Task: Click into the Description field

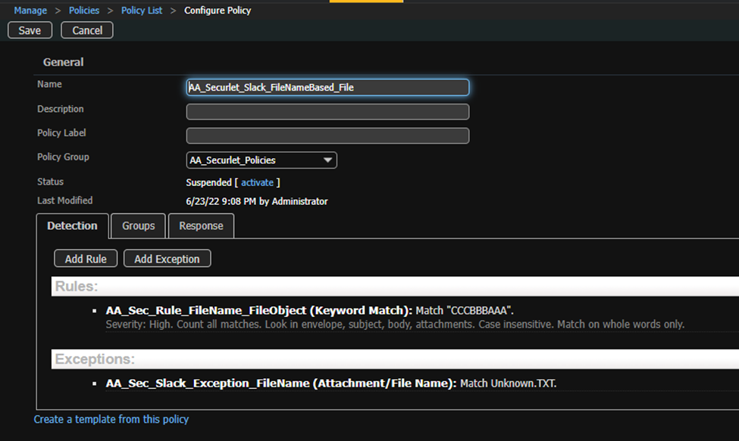Action: (x=327, y=112)
